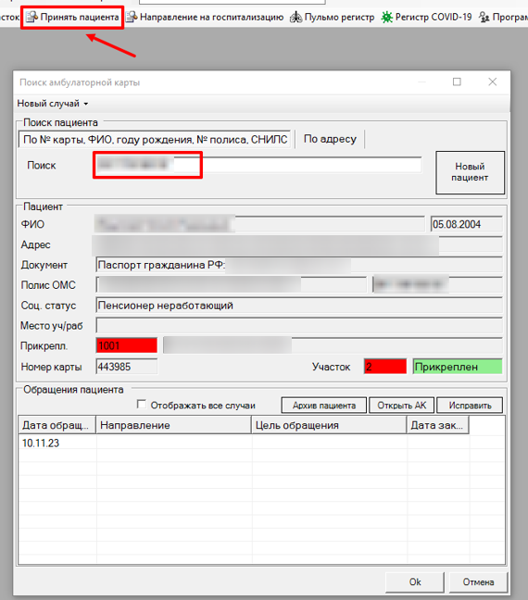Select the По № карты, ФИО search tab
This screenshot has width=528, height=600.
coord(155,139)
